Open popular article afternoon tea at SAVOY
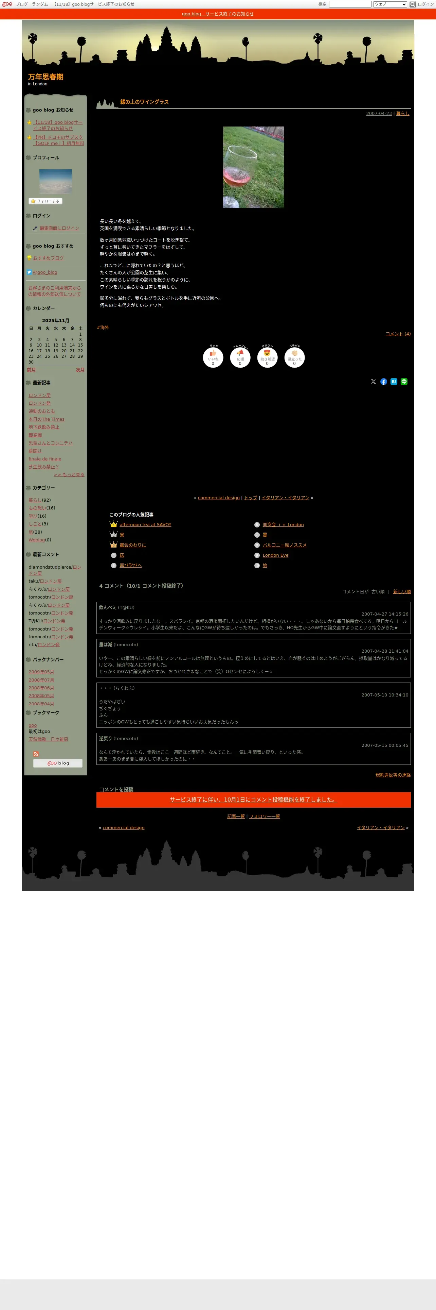This screenshot has height=1310, width=436. click(x=146, y=524)
